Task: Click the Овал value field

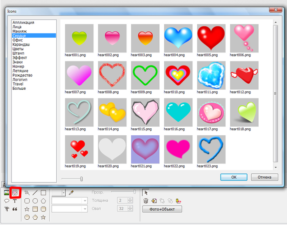Action: (x=123, y=208)
